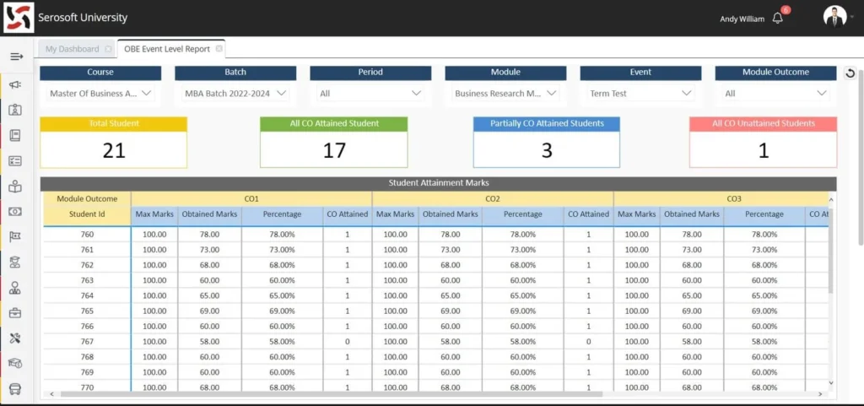Open the Batch dropdown showing MBA Batch 2022-2024
The image size is (864, 406).
[x=235, y=93]
